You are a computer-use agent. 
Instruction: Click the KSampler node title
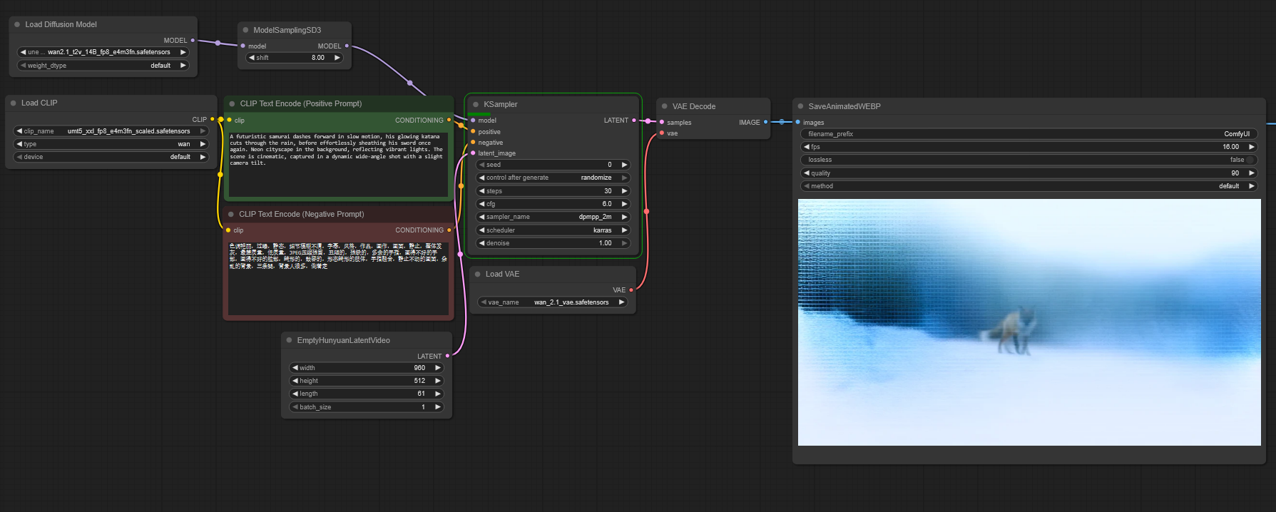tap(501, 104)
